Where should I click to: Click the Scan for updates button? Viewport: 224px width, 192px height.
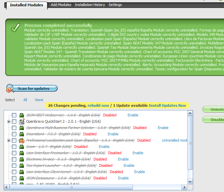32,88
